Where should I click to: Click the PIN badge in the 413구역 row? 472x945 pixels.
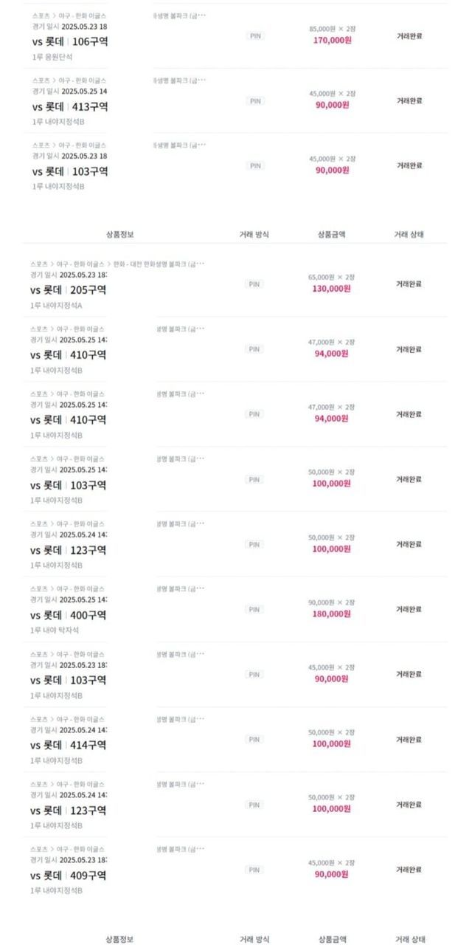pyautogui.click(x=255, y=101)
